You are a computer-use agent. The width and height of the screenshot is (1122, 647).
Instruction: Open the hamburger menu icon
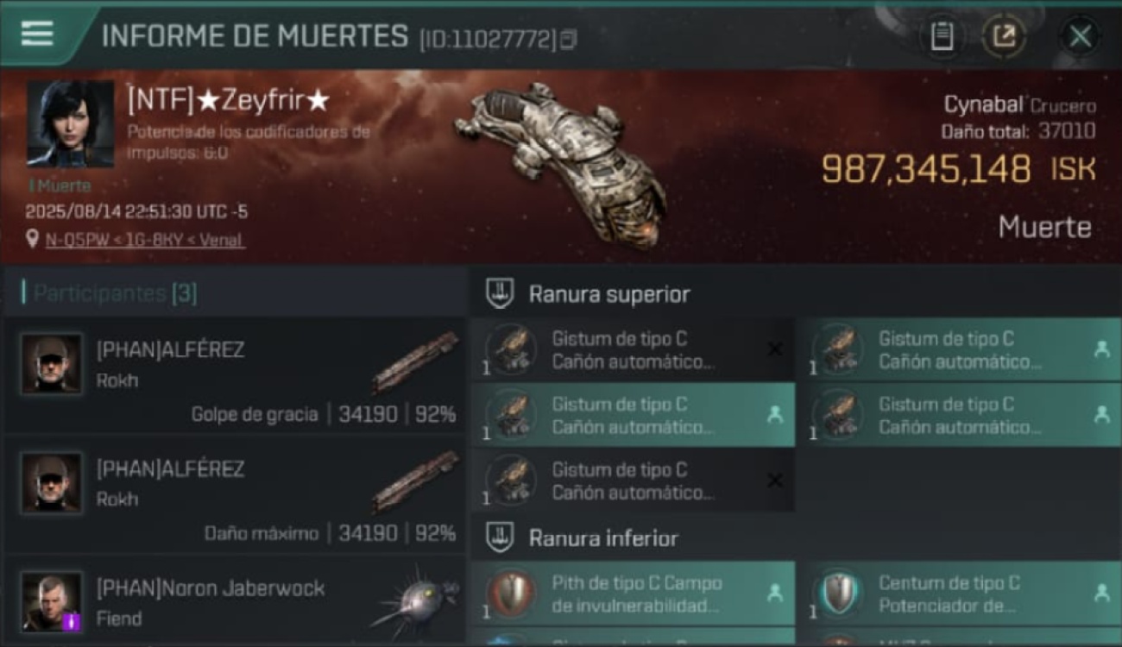[x=37, y=34]
